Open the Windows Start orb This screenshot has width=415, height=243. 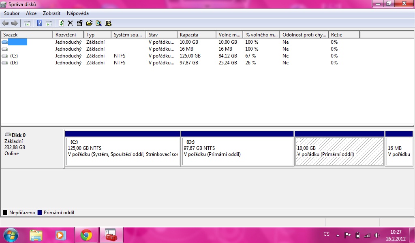[x=11, y=235]
